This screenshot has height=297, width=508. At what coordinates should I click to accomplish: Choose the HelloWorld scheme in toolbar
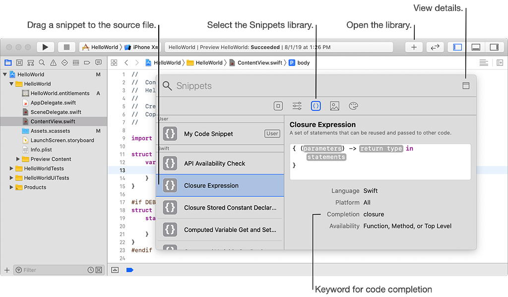(100, 47)
